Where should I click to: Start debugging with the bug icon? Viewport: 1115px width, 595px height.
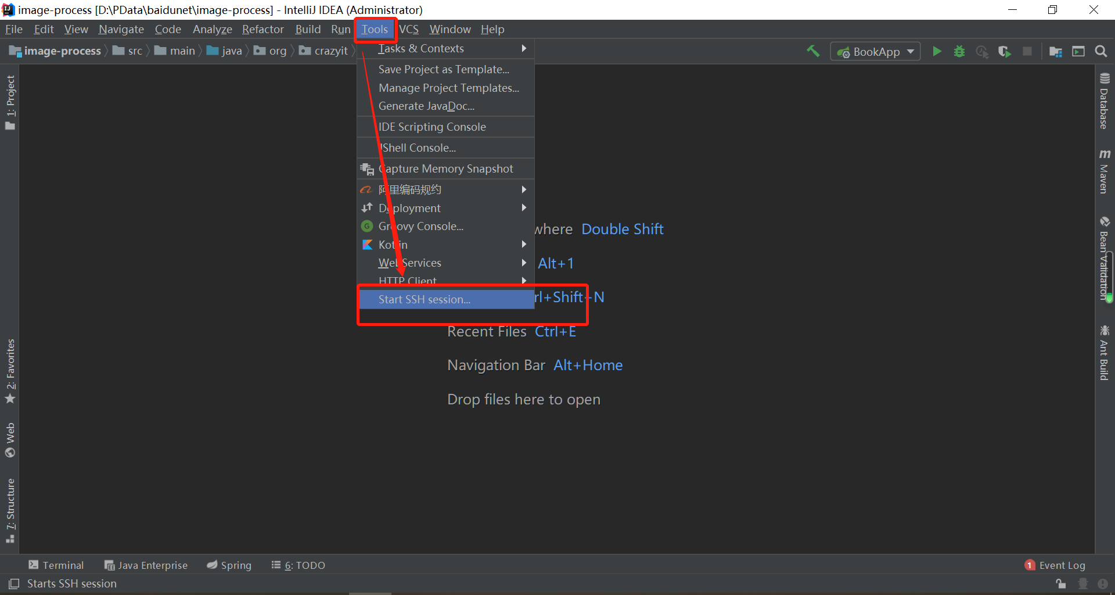click(x=959, y=51)
